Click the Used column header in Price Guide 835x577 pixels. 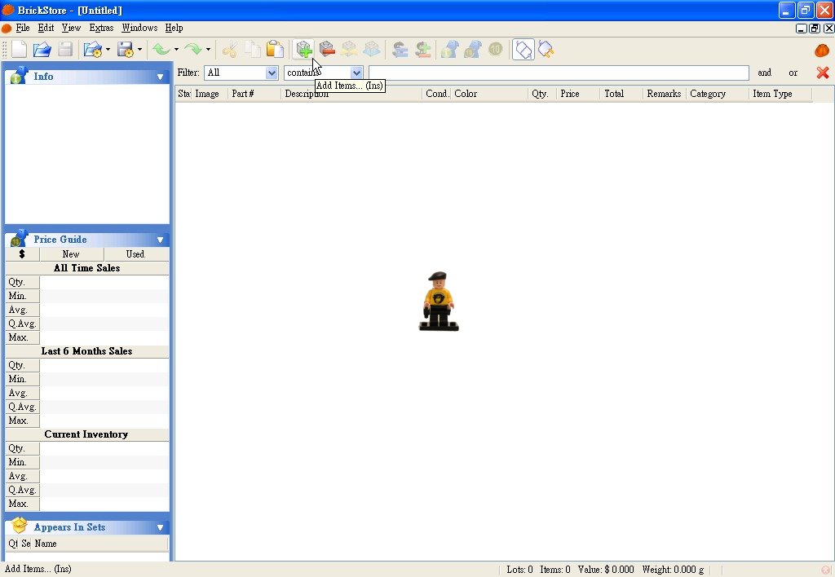tap(136, 254)
